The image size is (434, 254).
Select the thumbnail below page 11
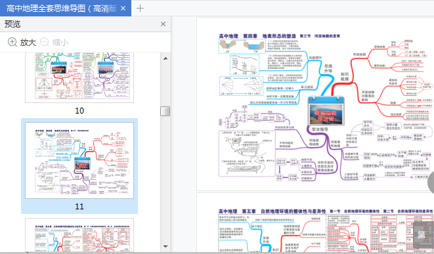tap(79, 235)
